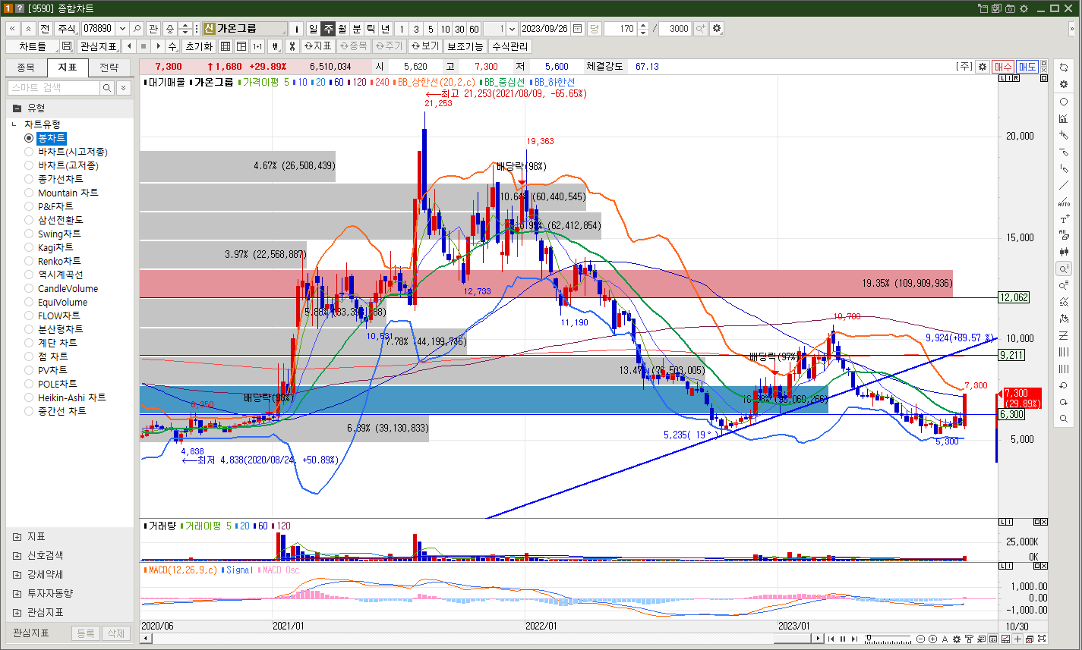The width and height of the screenshot is (1082, 650).
Task: Open the gear settings in bottom toolbar
Action: [x=957, y=639]
